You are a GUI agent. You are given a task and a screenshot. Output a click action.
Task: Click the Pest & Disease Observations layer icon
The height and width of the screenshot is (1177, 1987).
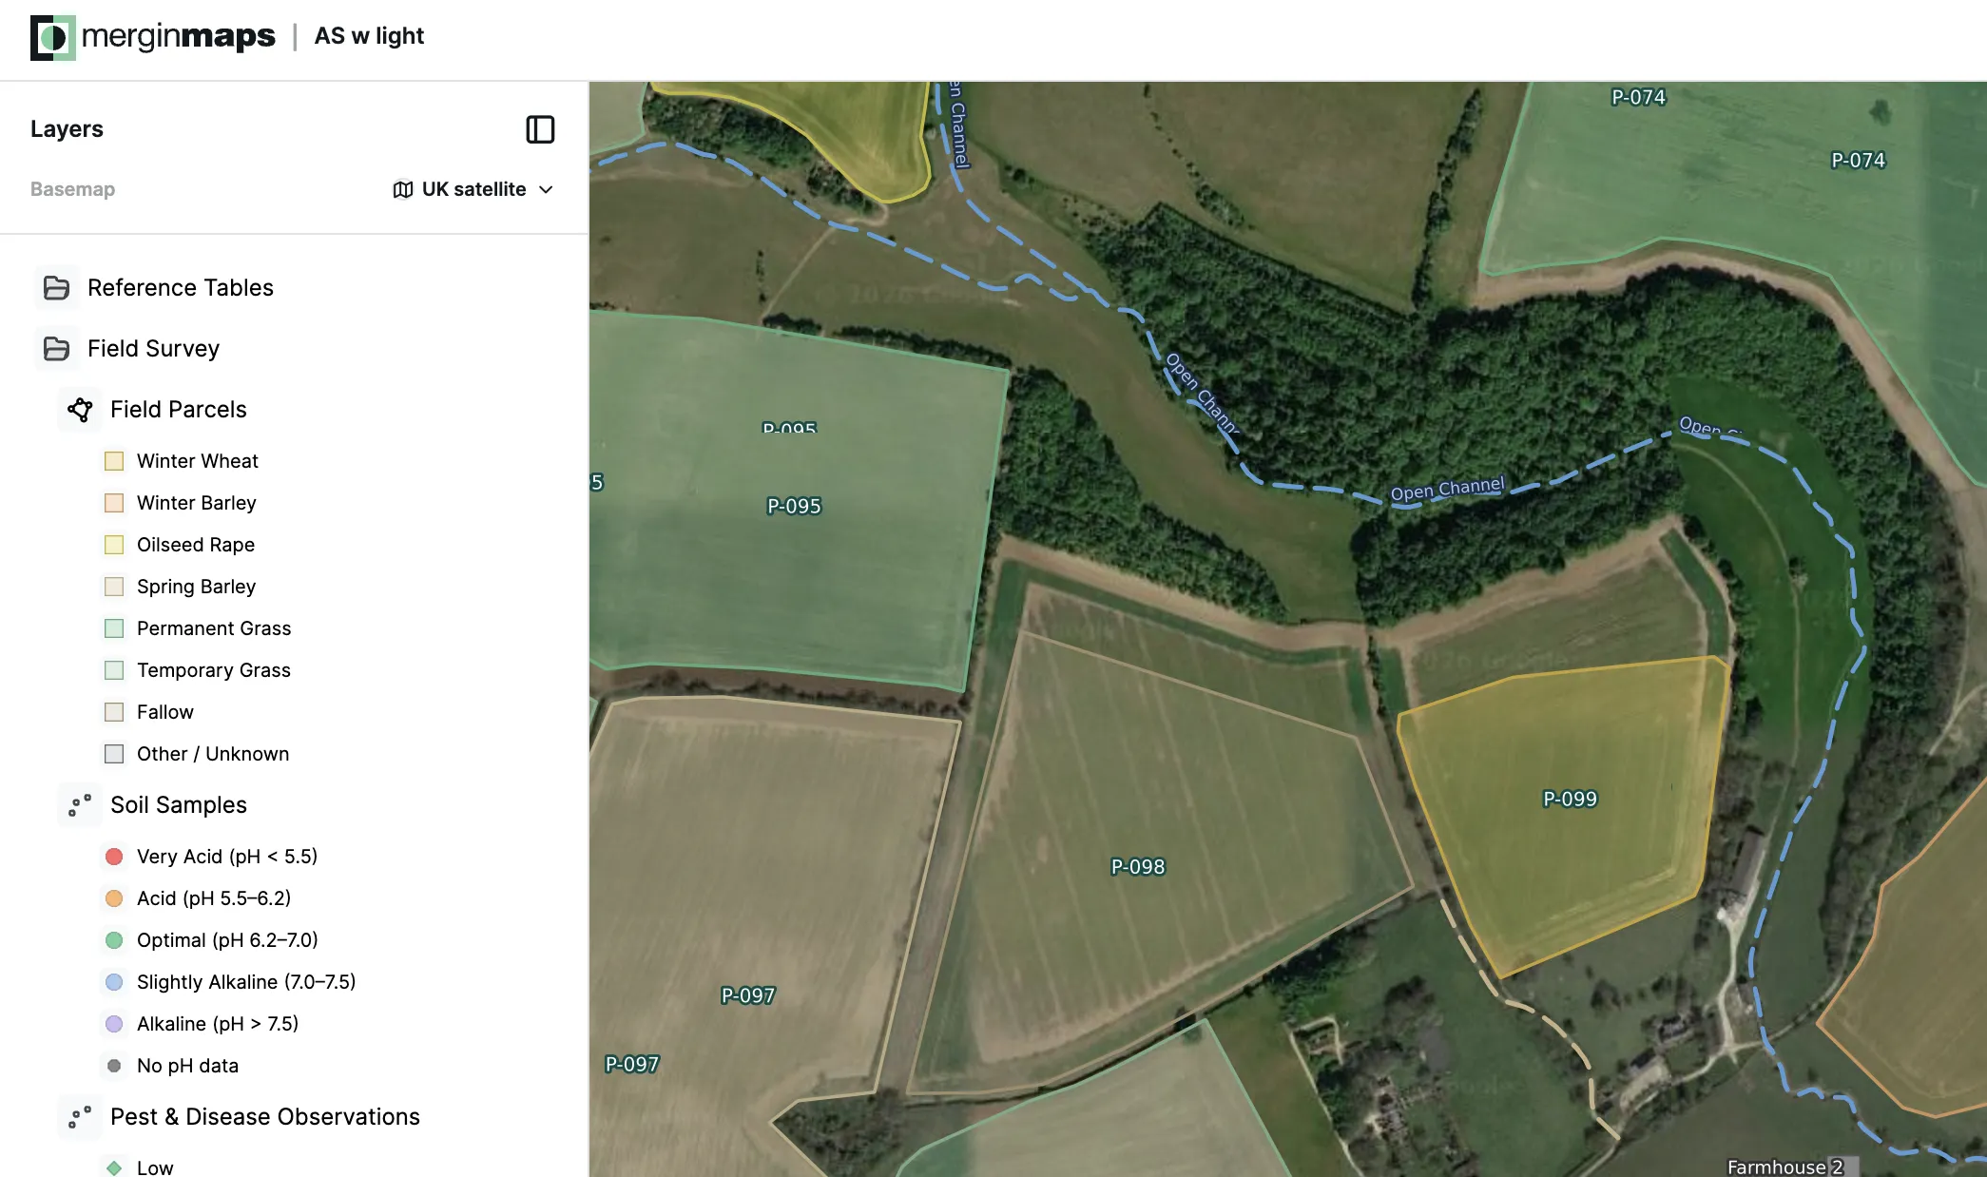point(80,1117)
